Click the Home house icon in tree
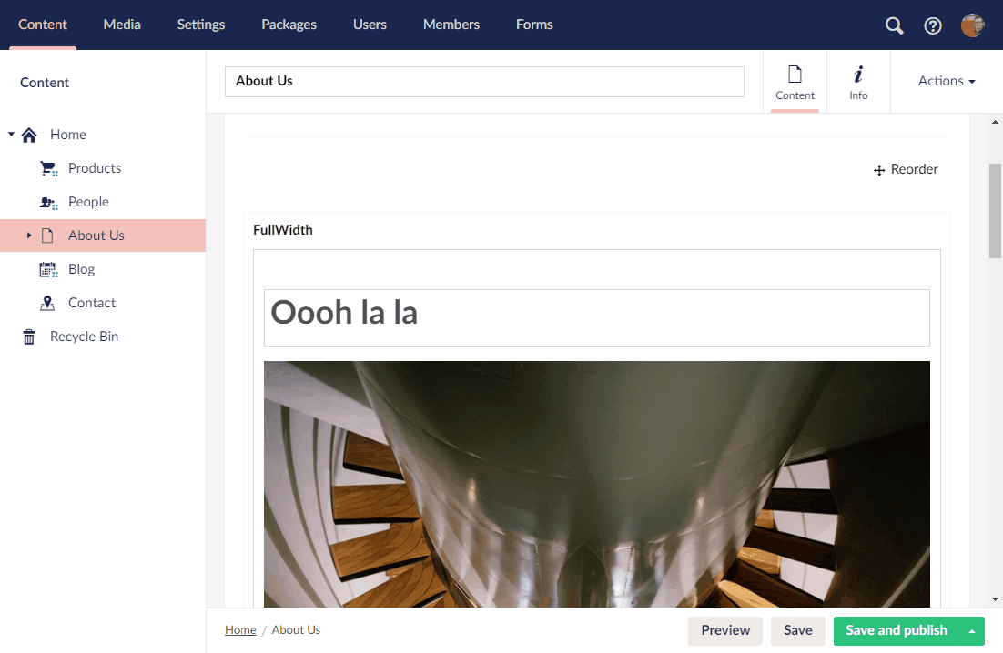 (x=29, y=135)
